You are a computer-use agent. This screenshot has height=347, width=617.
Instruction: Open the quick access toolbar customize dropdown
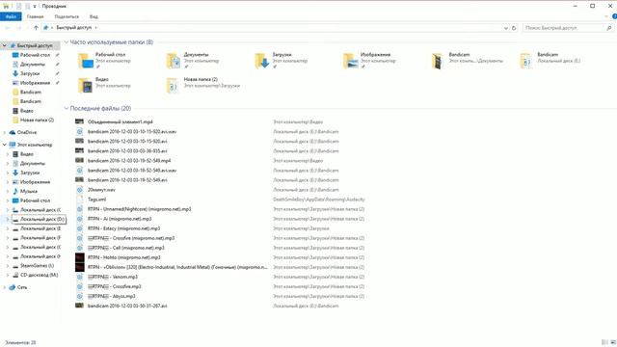(x=35, y=7)
